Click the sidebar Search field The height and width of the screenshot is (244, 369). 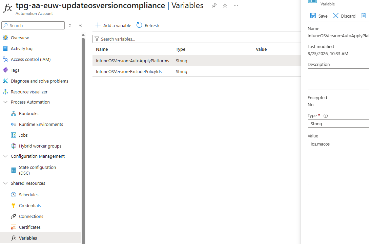[33, 25]
